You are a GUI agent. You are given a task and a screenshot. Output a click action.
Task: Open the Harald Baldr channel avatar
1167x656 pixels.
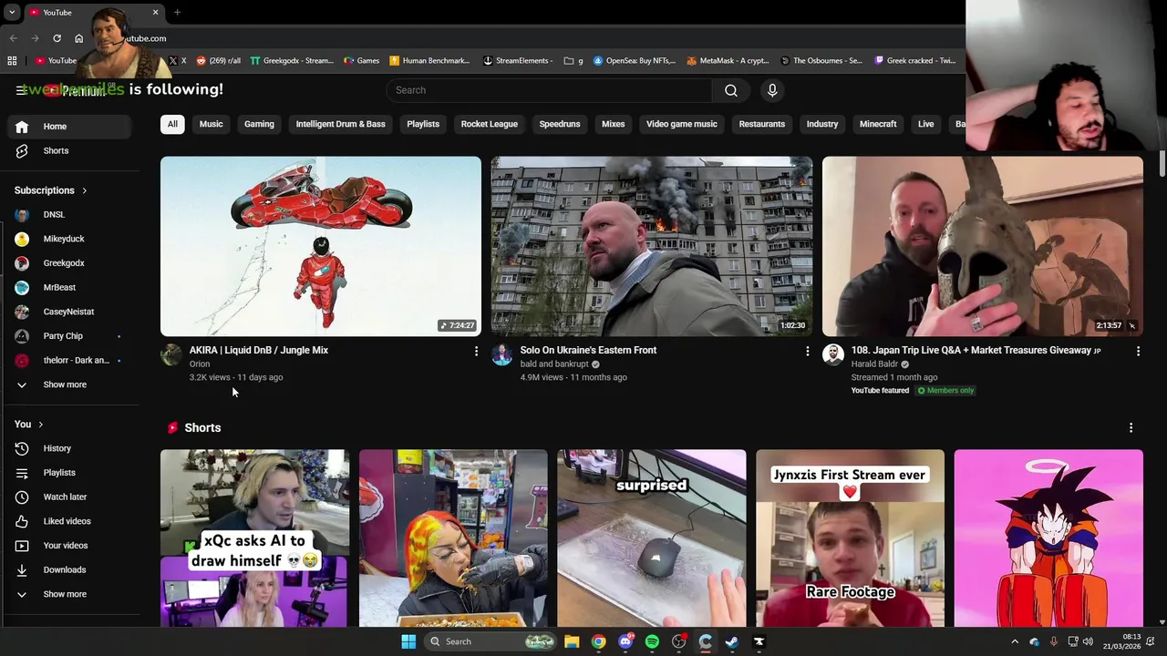[x=833, y=355]
